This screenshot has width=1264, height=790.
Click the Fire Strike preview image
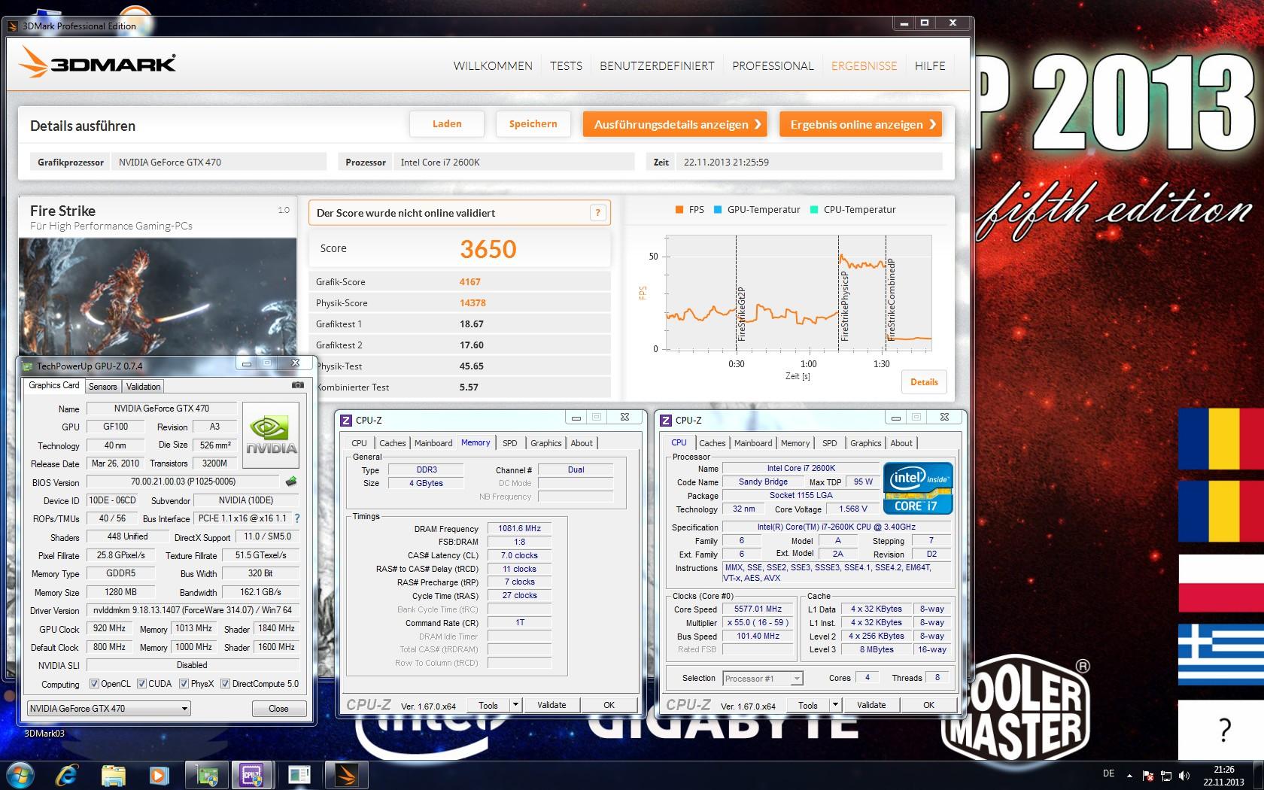pyautogui.click(x=158, y=296)
